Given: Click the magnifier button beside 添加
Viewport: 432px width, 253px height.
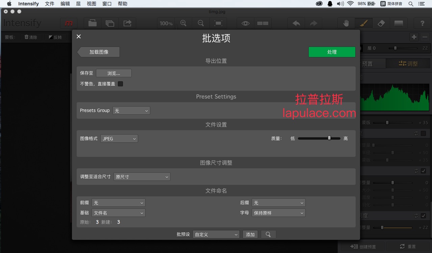Looking at the screenshot, I should click(268, 234).
